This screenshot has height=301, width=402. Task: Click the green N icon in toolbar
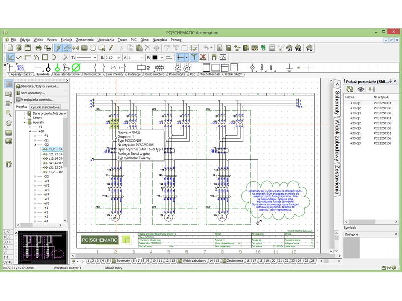point(263,48)
